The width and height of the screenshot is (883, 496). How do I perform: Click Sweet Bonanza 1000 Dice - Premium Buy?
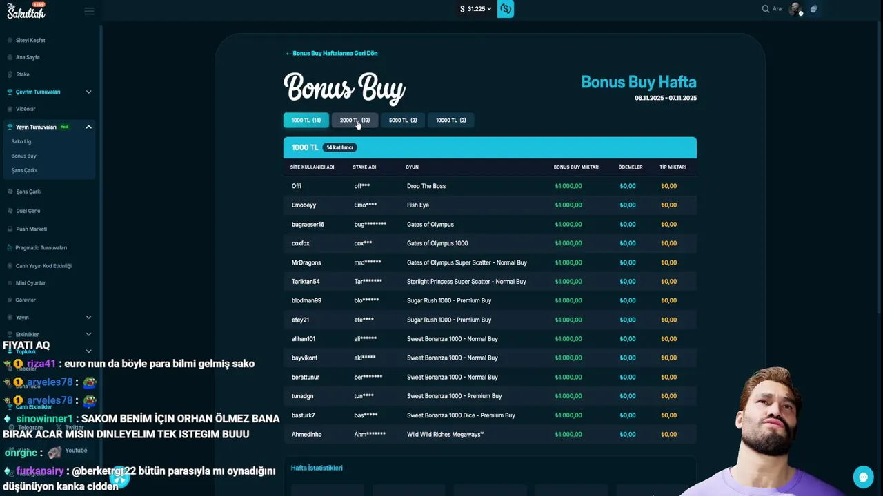[461, 415]
